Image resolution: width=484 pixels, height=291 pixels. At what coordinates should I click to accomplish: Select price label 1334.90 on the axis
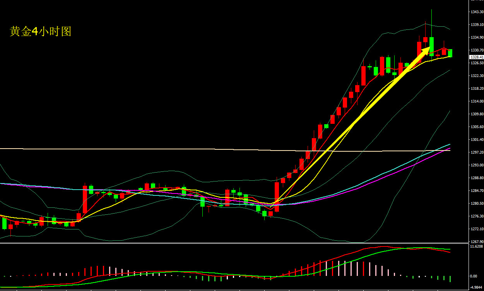(477, 38)
